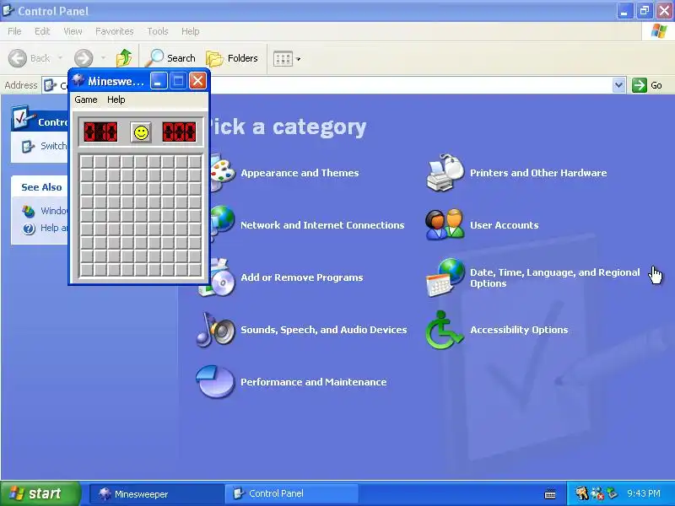
Task: Open Date, Time, Language, and Regional Options
Action: (554, 277)
